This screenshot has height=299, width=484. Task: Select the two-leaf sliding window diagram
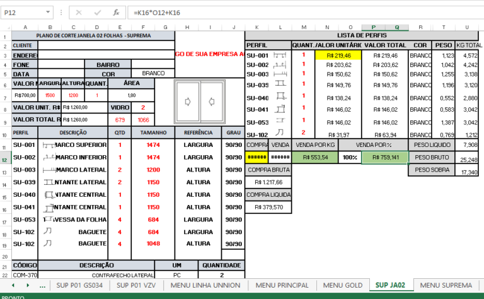[x=200, y=102]
